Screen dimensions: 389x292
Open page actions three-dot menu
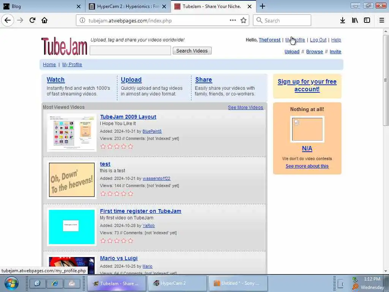[233, 21]
